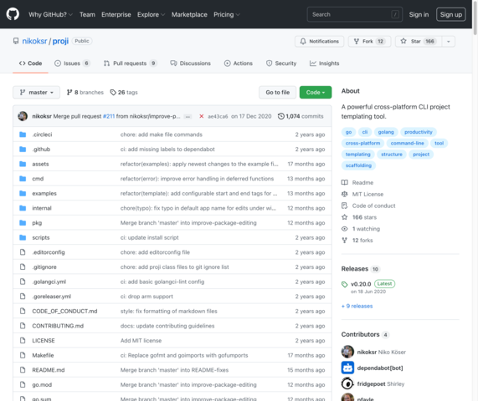
Task: Open the .circleci folder
Action: click(x=42, y=135)
